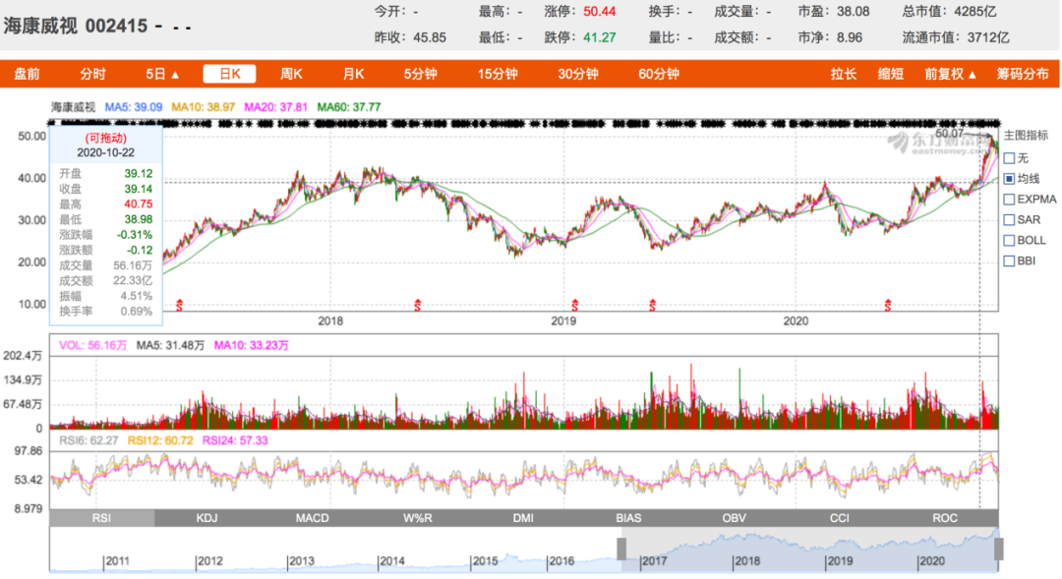The height and width of the screenshot is (579, 1062).
Task: Switch the sub-chart to KDJ
Action: coord(206,518)
